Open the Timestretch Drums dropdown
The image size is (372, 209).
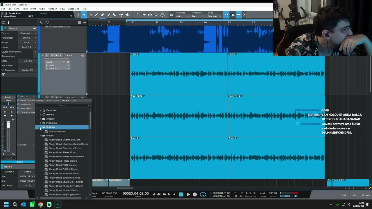28,38
